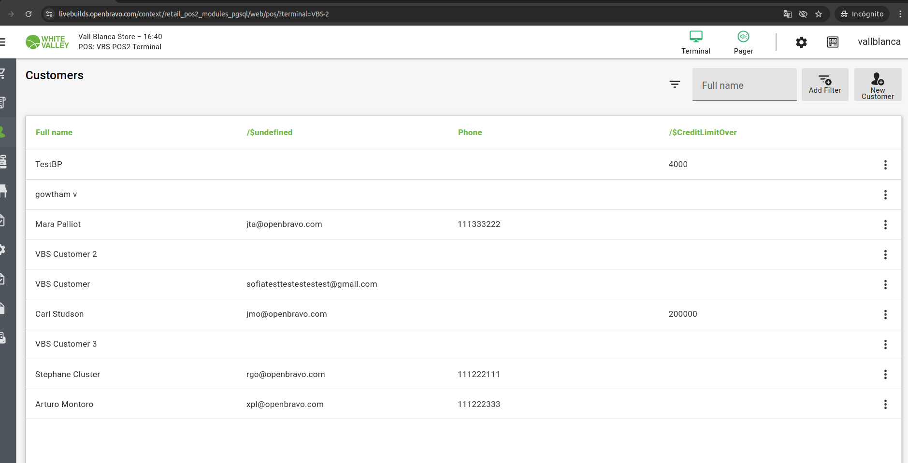Type in the Full name search field
The image size is (908, 463).
[744, 85]
